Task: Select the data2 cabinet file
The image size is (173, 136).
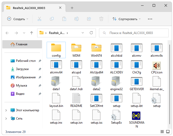Action: (x=96, y=83)
